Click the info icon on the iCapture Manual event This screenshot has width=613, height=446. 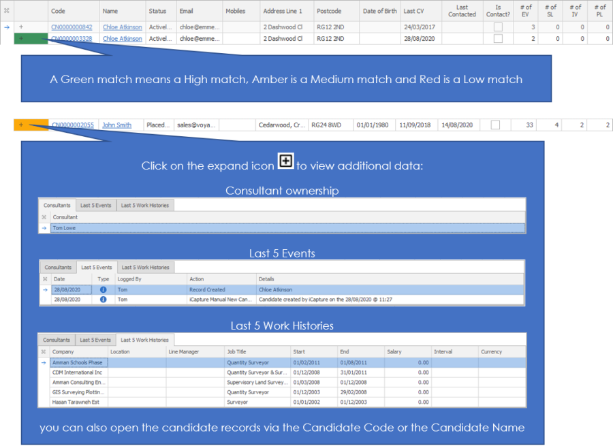[x=104, y=299]
